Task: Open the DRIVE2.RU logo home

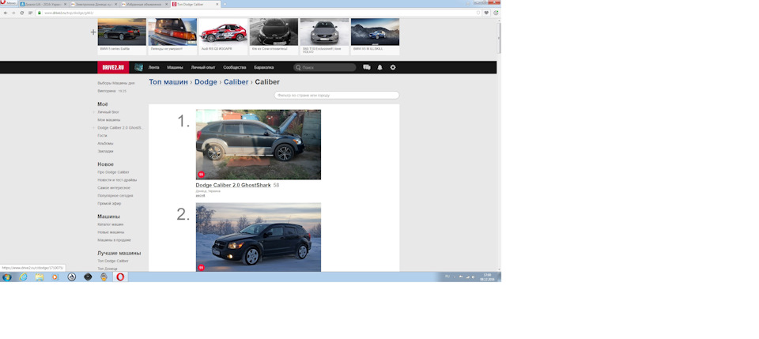Action: [113, 68]
